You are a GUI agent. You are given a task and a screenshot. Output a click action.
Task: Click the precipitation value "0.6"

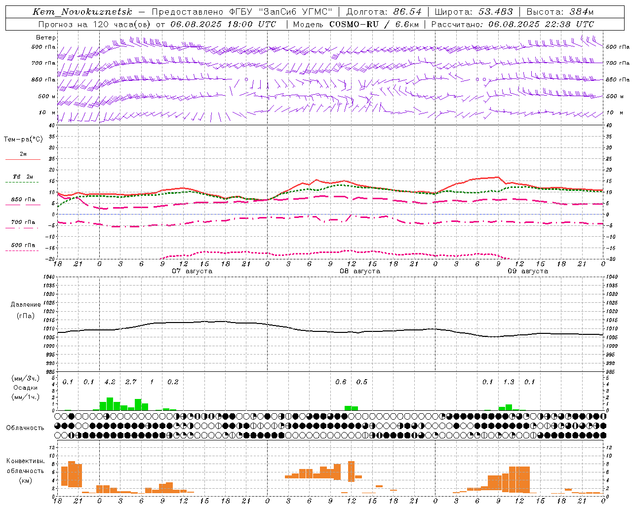[341, 382]
